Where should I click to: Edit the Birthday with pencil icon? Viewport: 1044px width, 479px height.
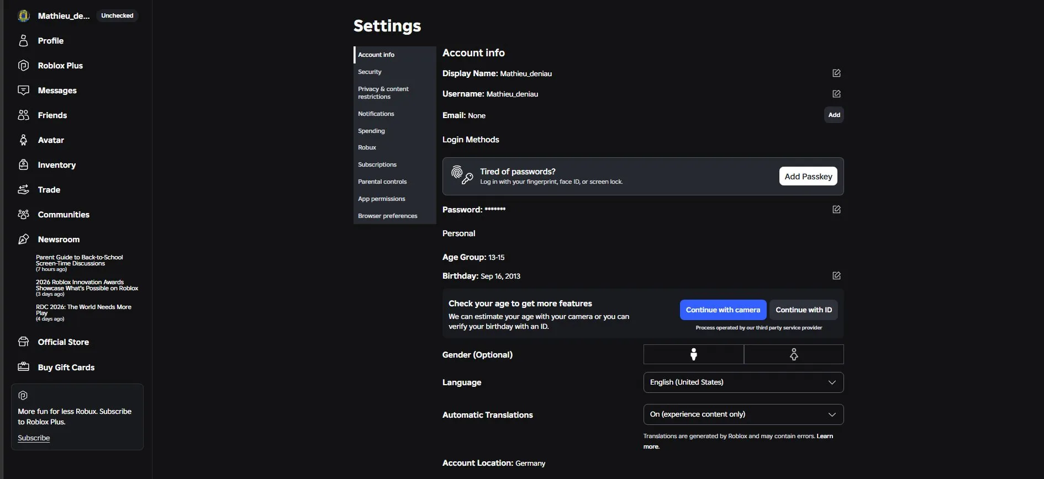pyautogui.click(x=836, y=276)
